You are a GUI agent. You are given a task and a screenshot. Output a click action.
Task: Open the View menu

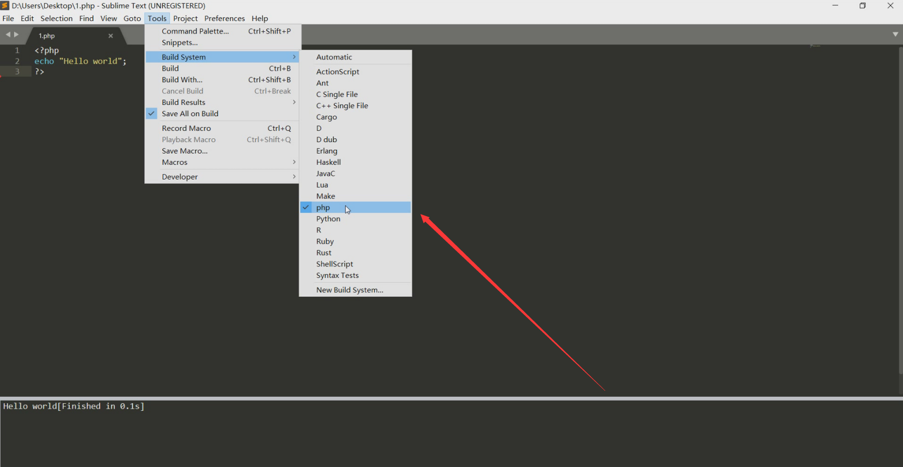pyautogui.click(x=109, y=18)
